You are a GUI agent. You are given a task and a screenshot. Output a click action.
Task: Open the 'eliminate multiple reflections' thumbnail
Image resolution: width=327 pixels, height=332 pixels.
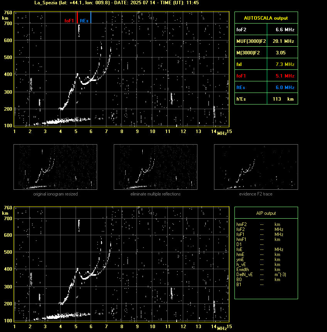click(155, 167)
